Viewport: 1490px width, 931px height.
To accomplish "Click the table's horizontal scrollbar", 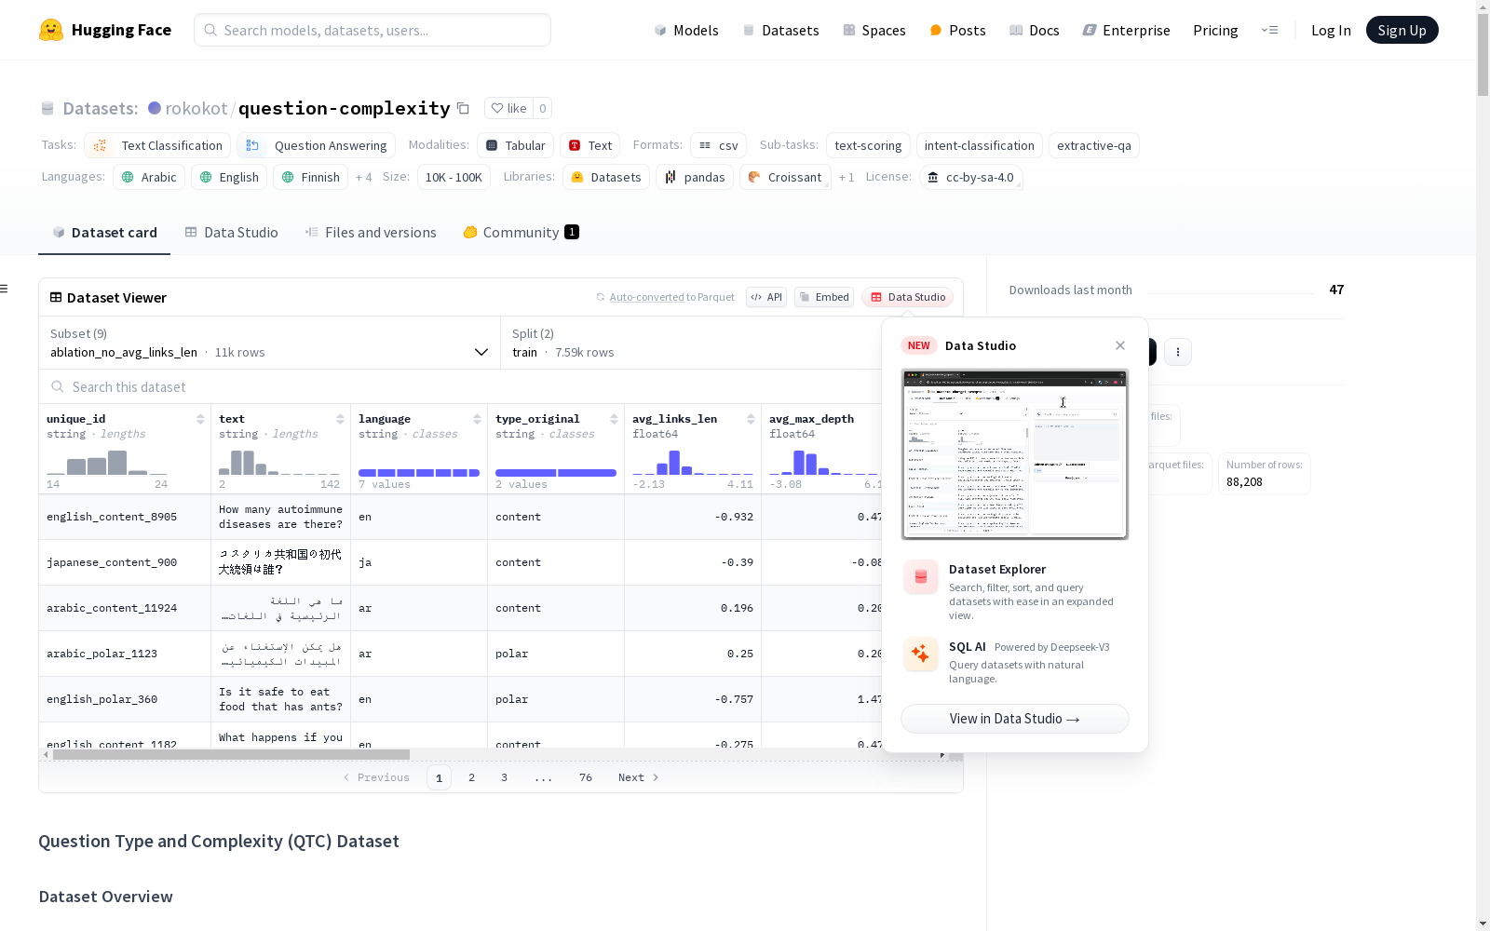I will click(x=231, y=755).
